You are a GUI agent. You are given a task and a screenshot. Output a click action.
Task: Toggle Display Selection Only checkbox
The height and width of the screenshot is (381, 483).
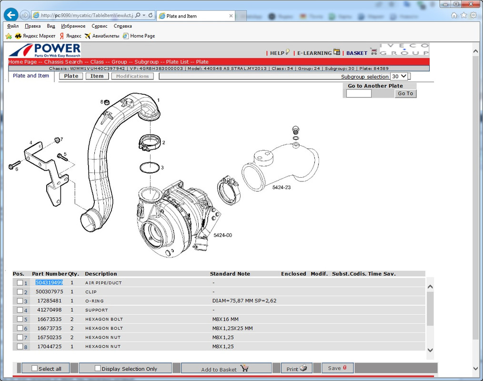(98, 368)
